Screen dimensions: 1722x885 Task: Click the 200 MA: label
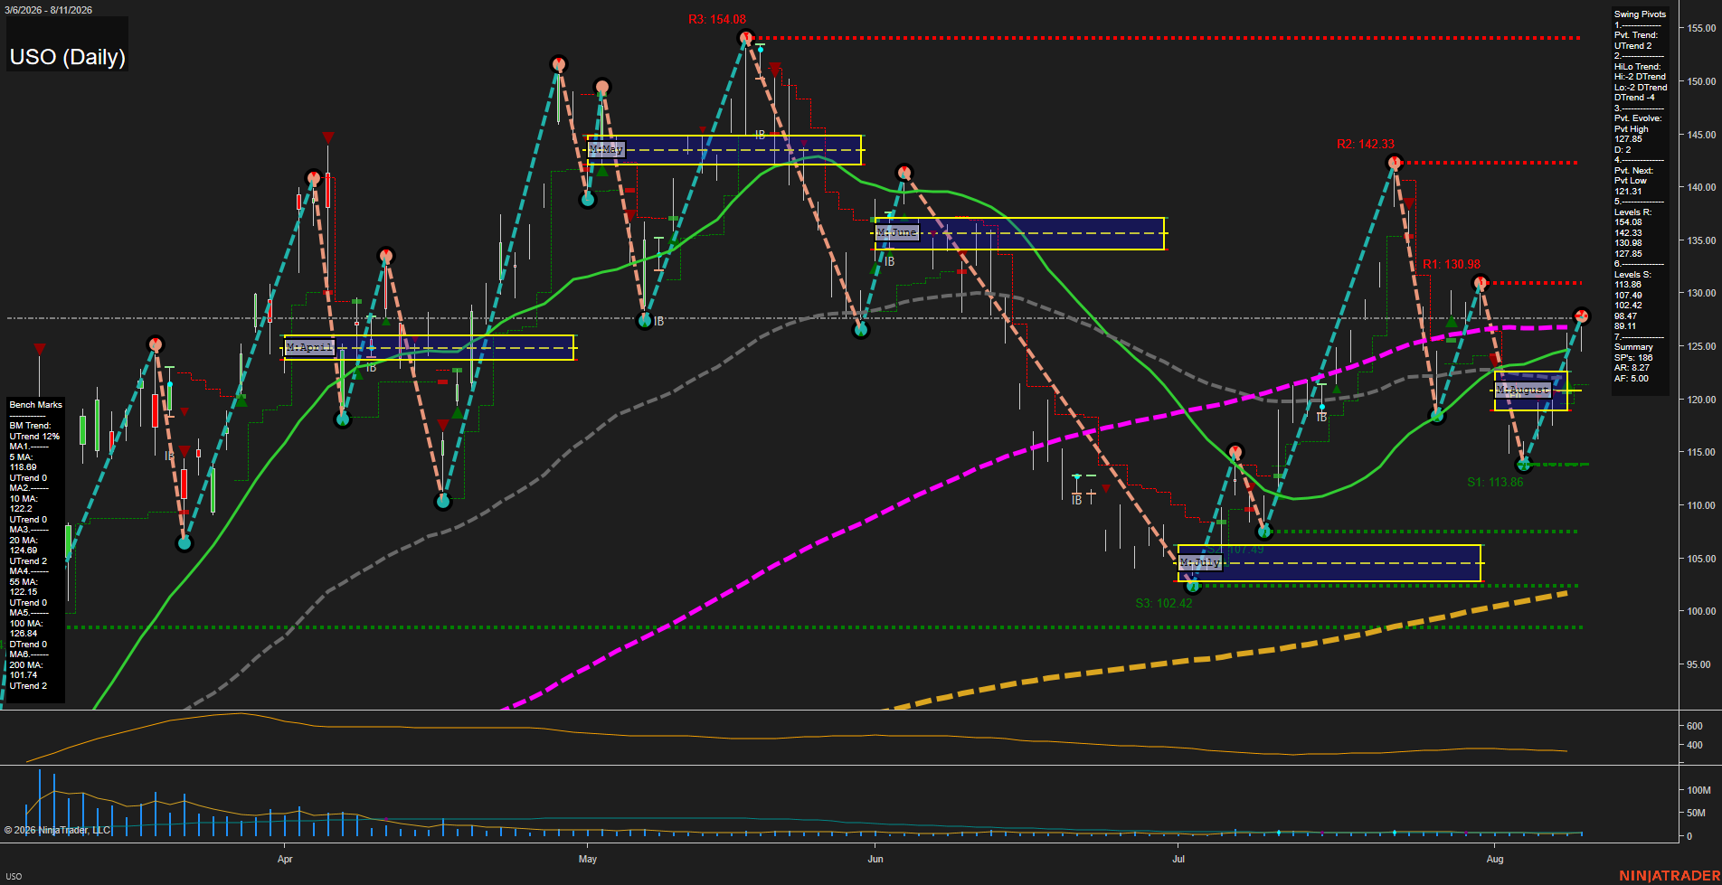(26, 665)
